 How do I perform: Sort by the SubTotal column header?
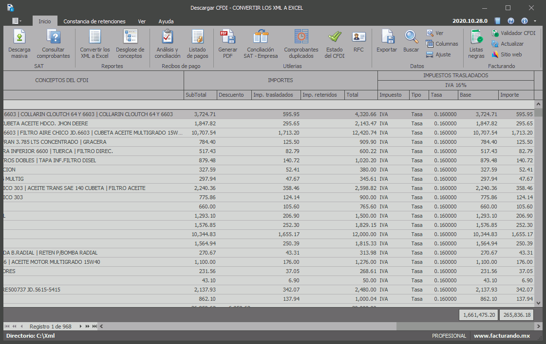click(200, 95)
